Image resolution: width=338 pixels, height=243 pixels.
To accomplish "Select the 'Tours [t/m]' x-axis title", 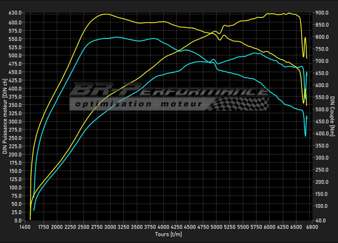I will tap(168, 234).
